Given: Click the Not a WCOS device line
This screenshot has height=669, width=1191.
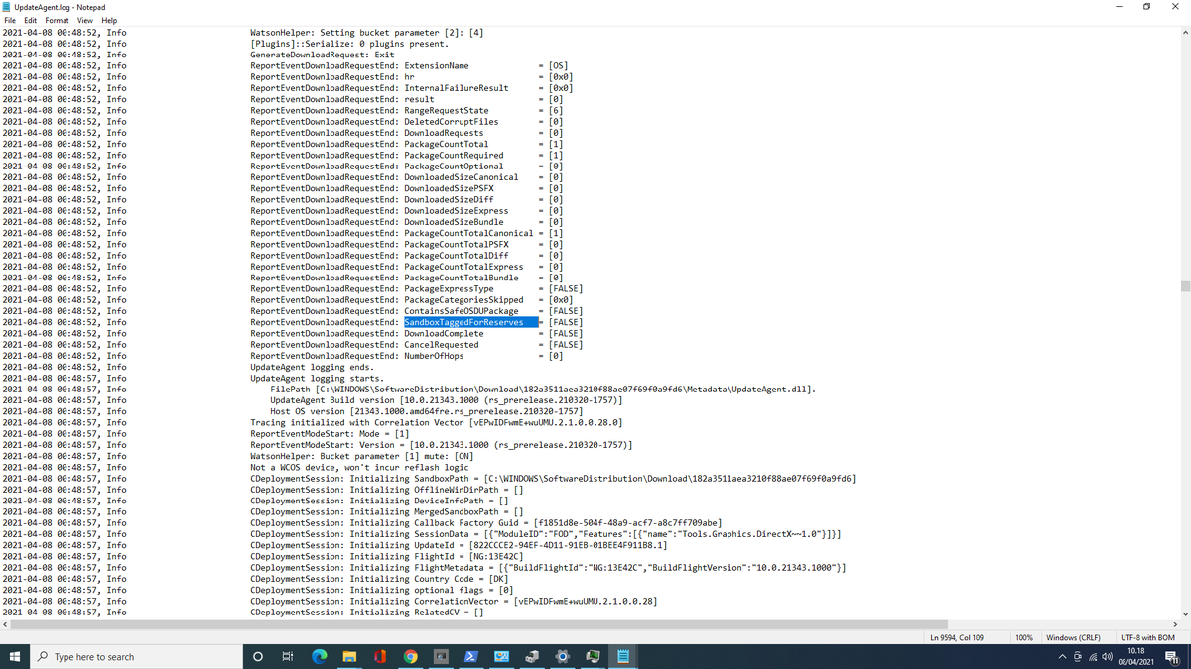Looking at the screenshot, I should (x=359, y=467).
